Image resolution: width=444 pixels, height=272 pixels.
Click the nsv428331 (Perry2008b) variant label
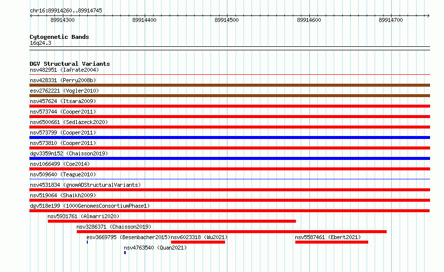tap(63, 80)
